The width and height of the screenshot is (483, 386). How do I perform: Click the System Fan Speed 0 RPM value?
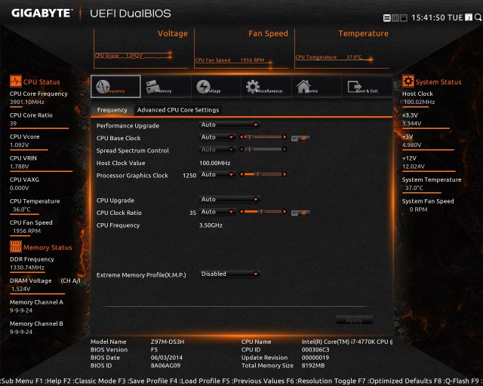click(418, 210)
